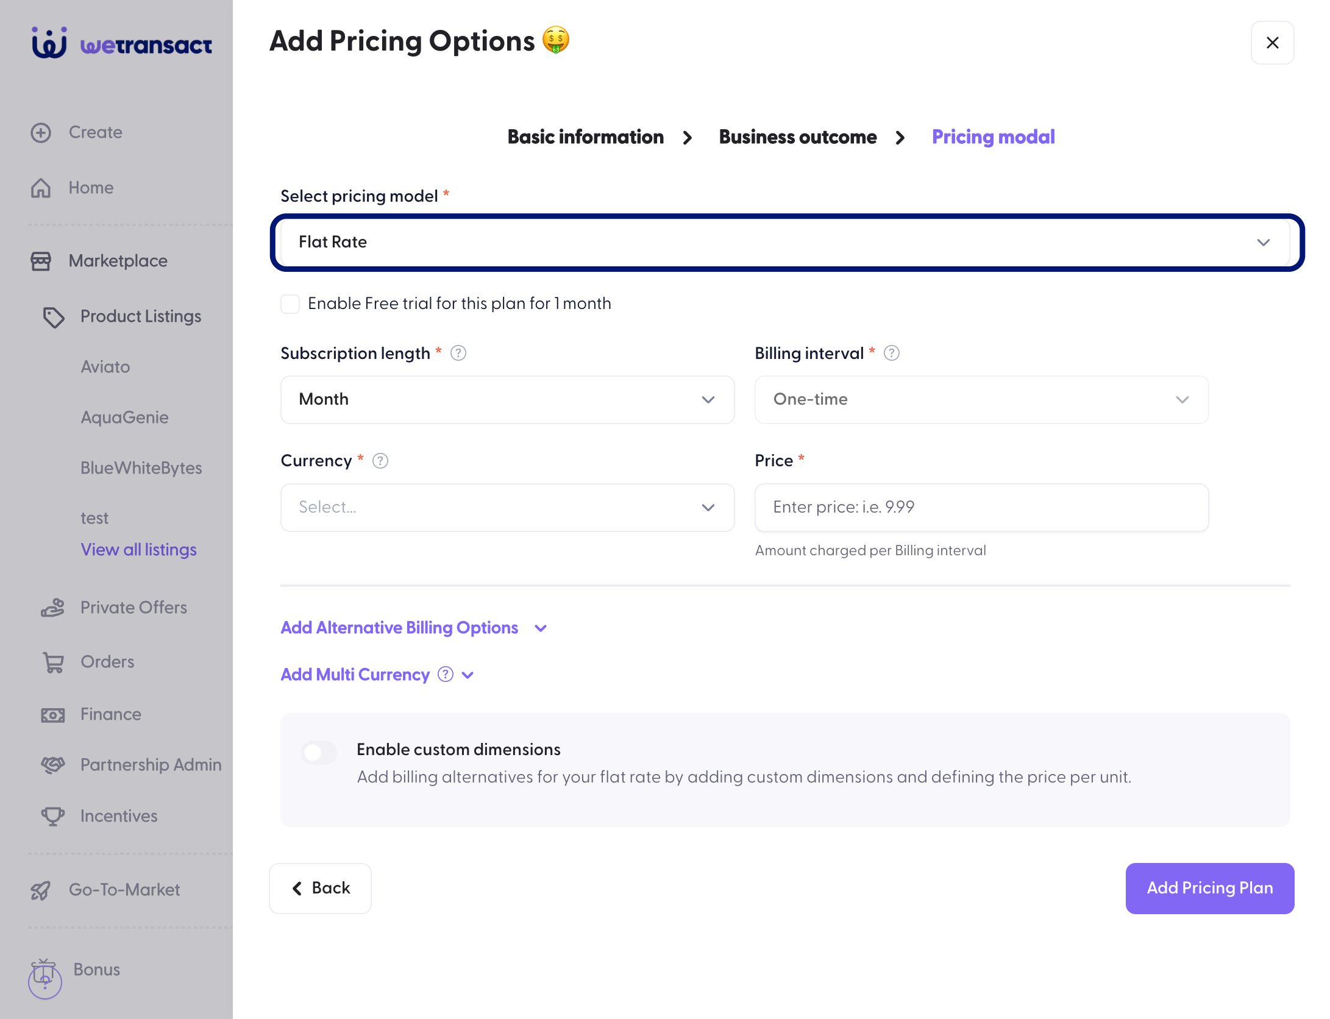Open View all listings link
1330x1019 pixels.
point(139,550)
